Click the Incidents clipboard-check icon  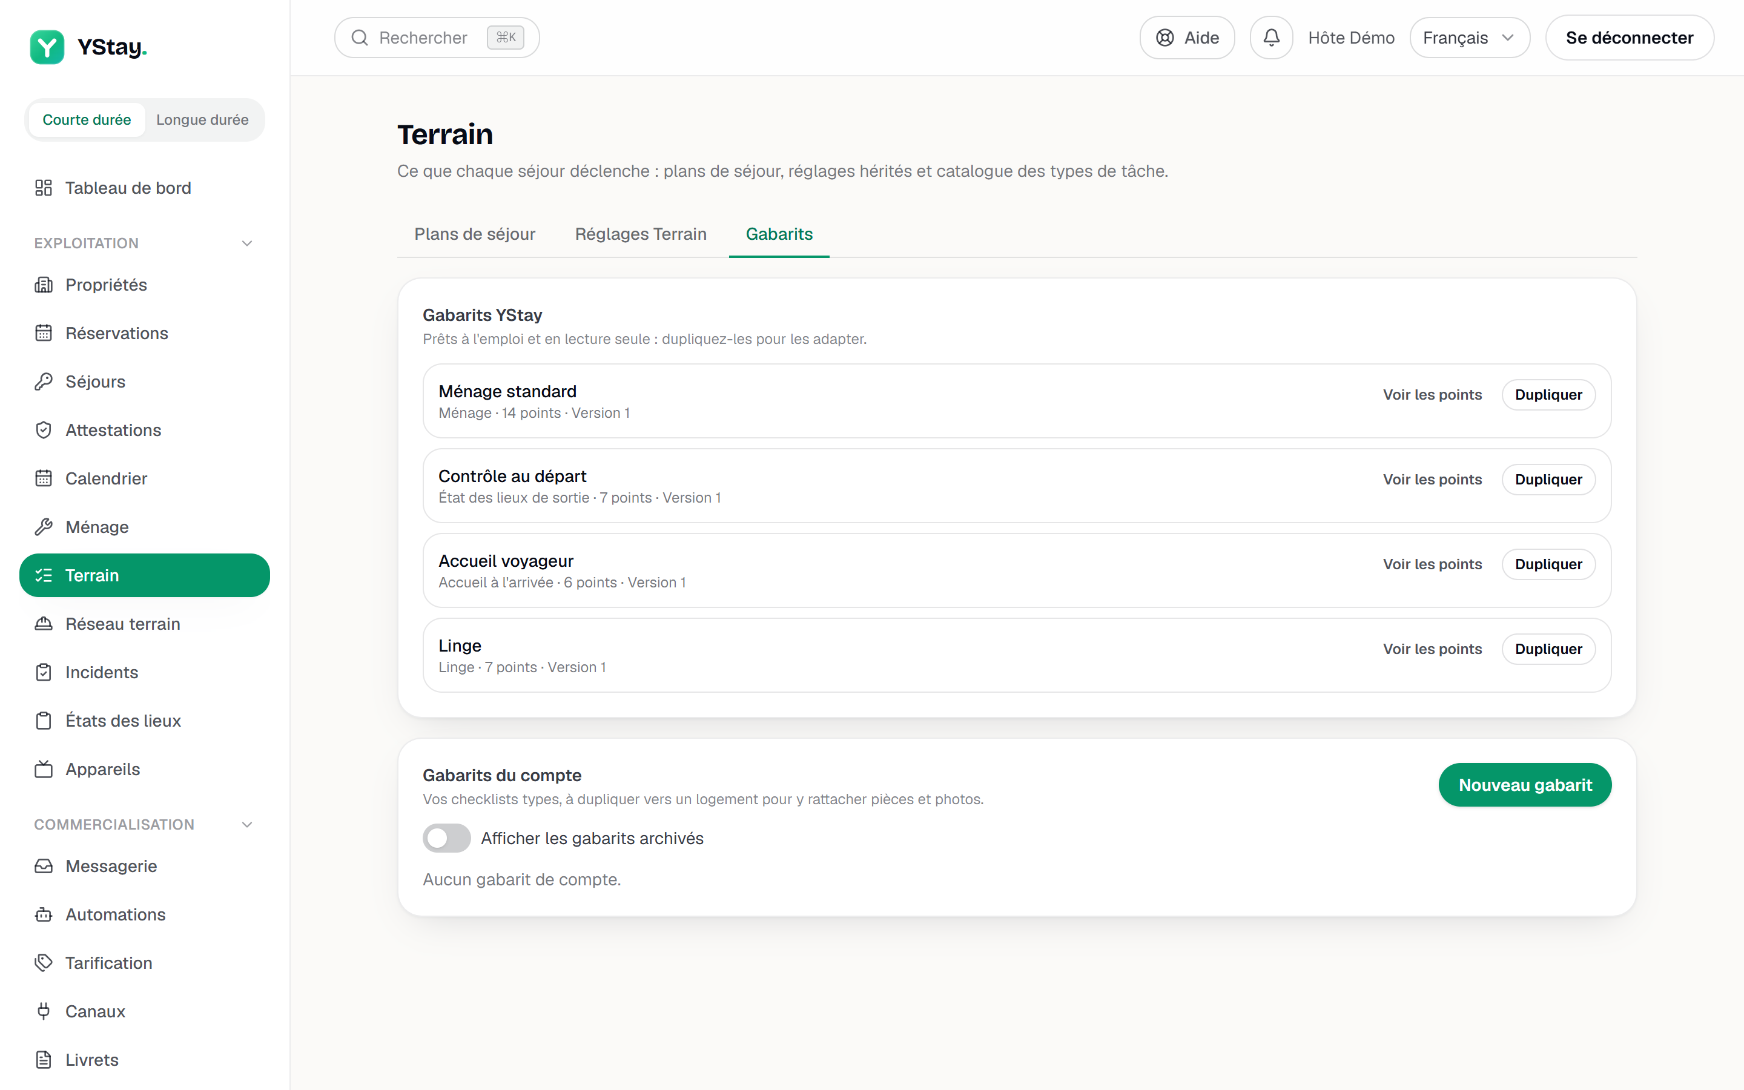tap(43, 672)
